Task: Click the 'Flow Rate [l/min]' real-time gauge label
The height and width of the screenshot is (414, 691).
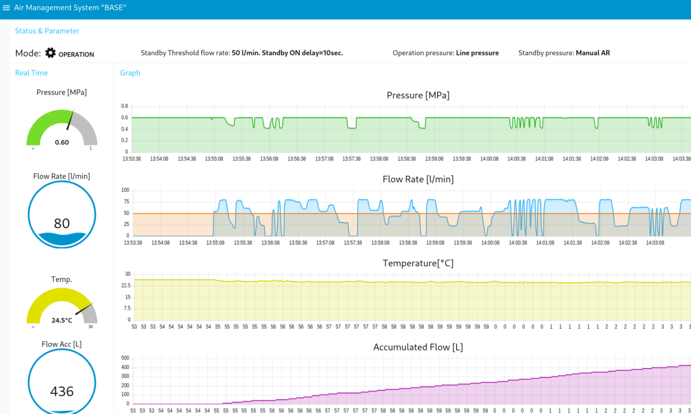Action: [62, 176]
